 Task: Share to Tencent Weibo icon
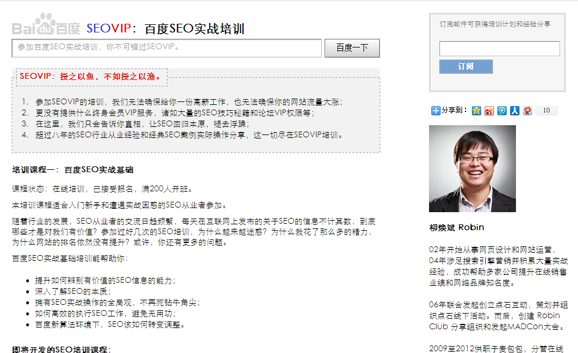point(502,111)
